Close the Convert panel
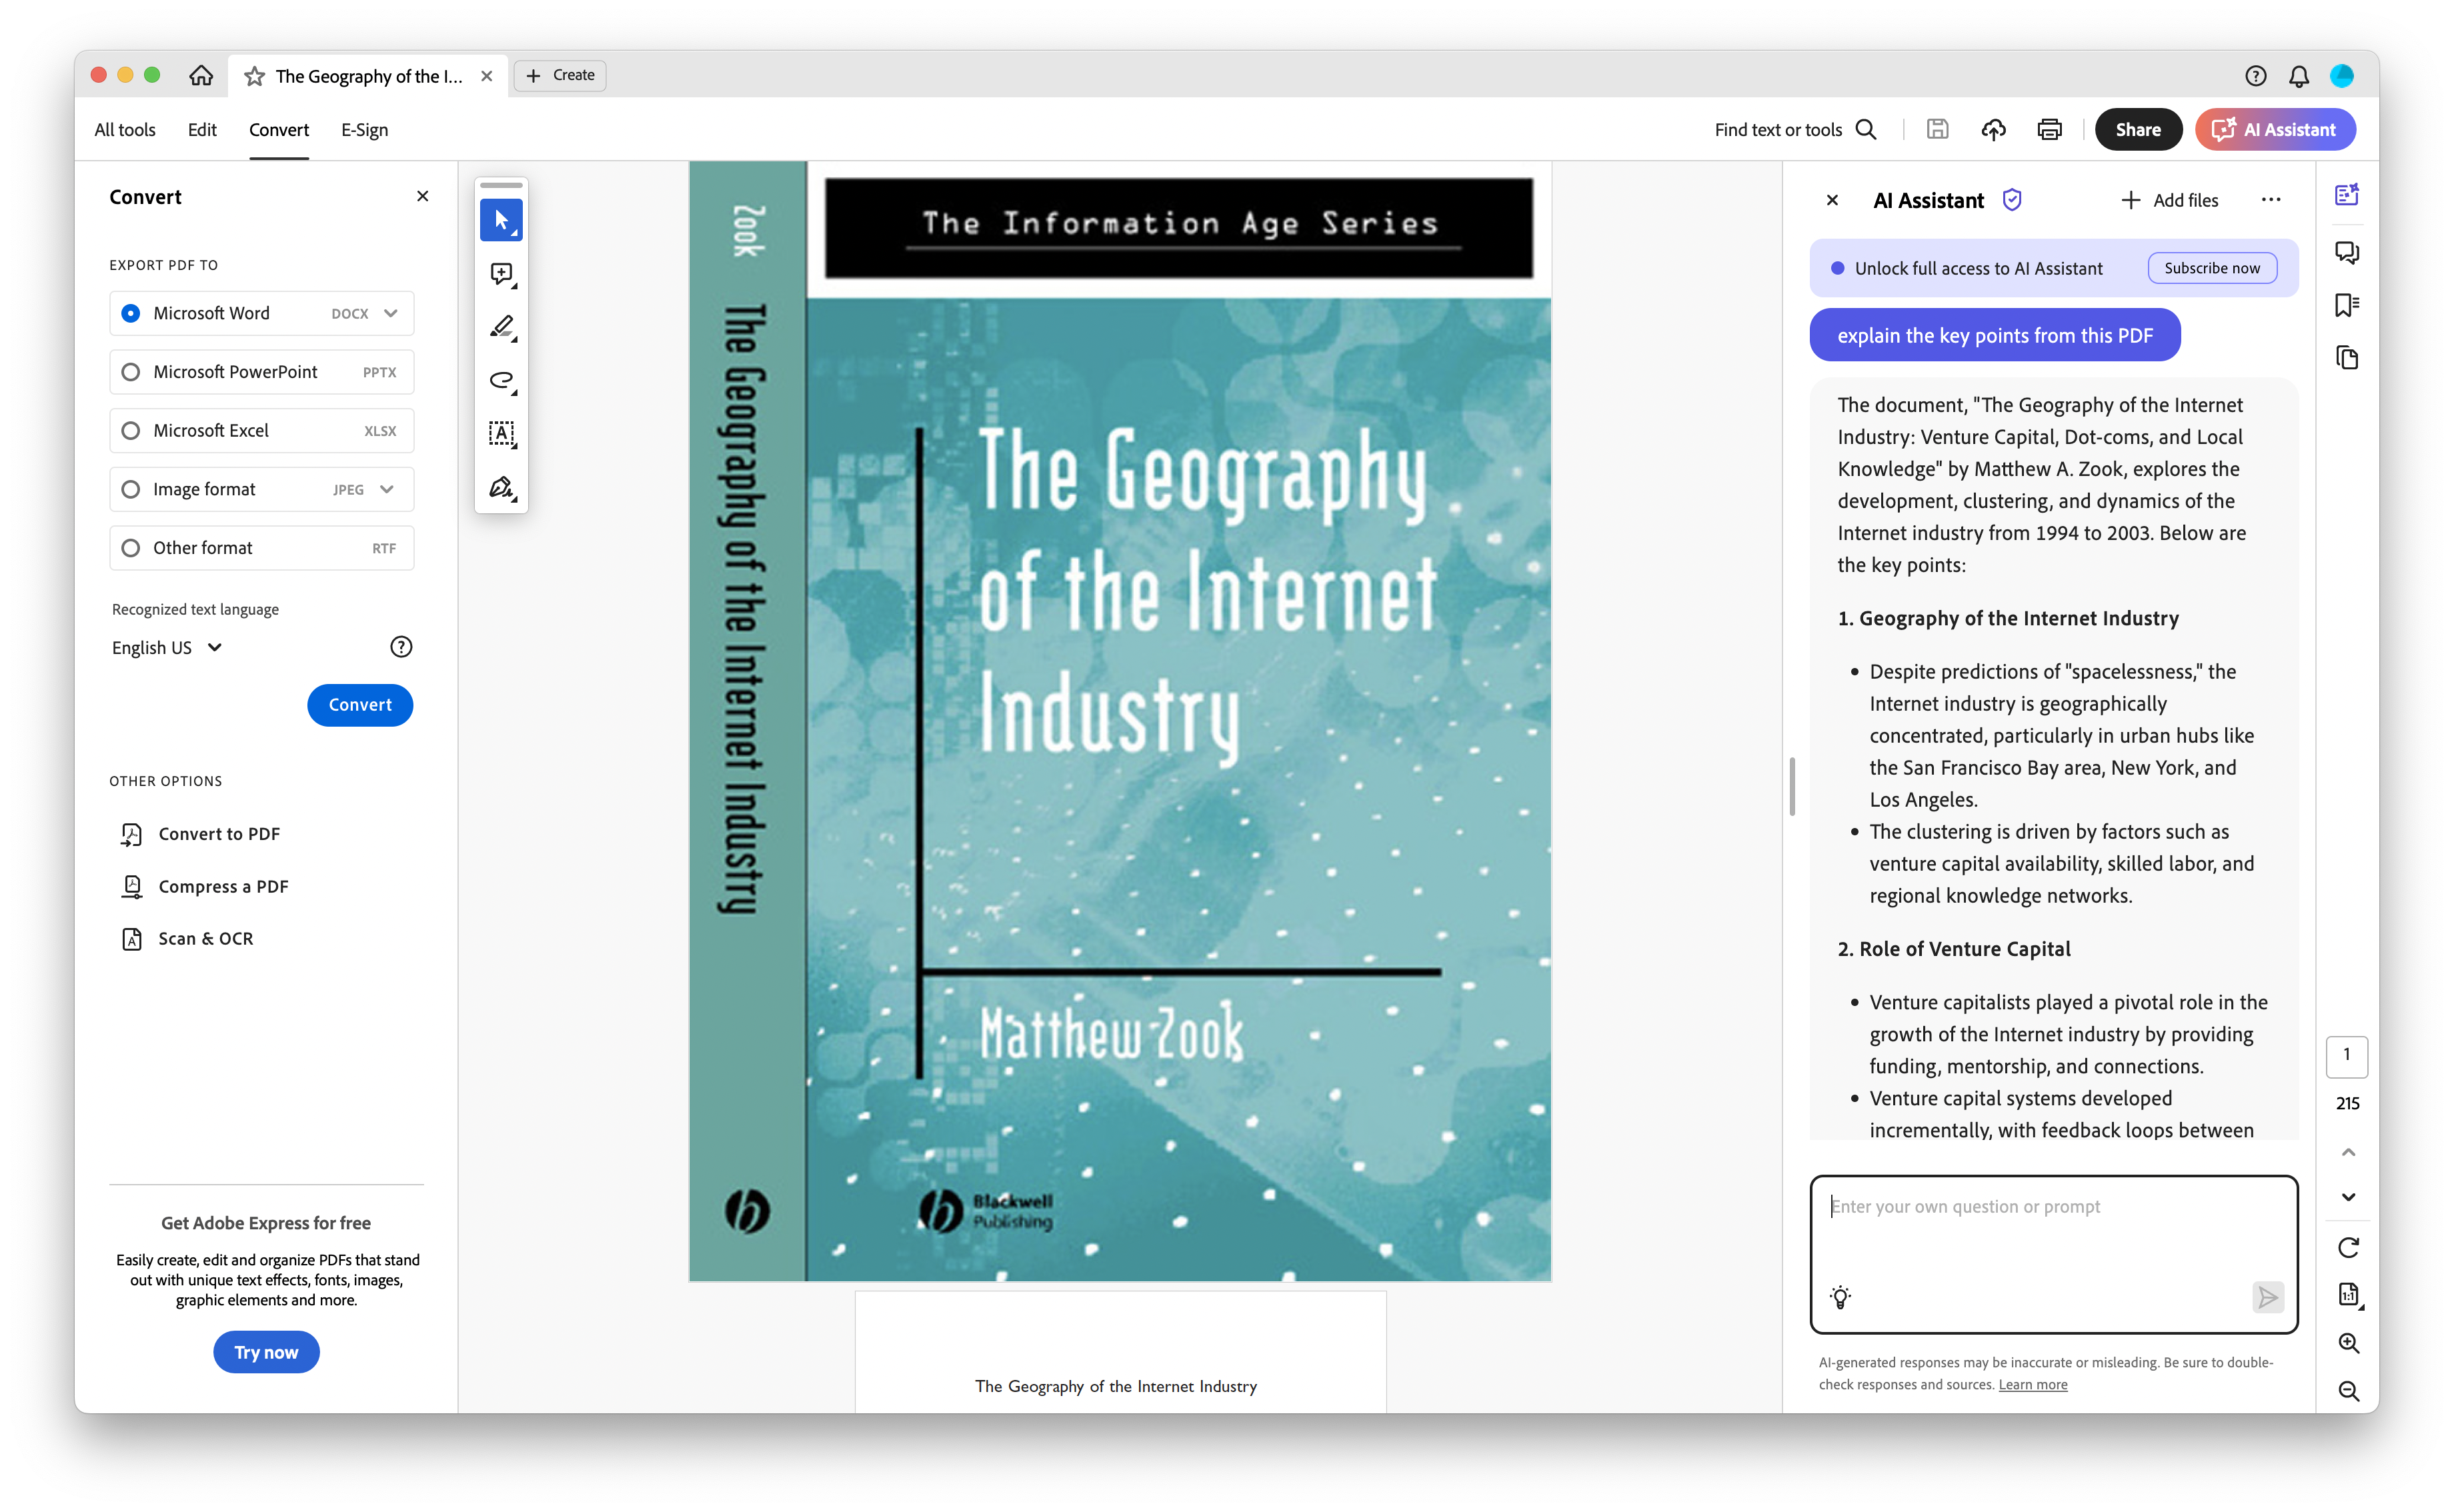 tap(423, 197)
